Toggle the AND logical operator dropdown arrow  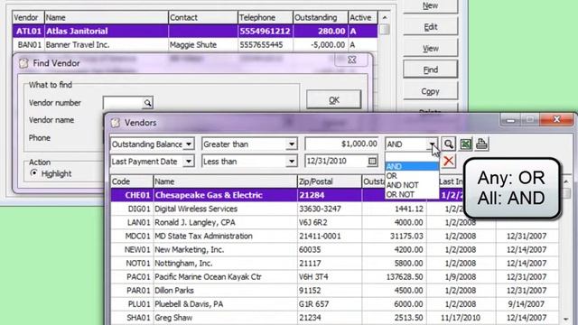coord(433,144)
